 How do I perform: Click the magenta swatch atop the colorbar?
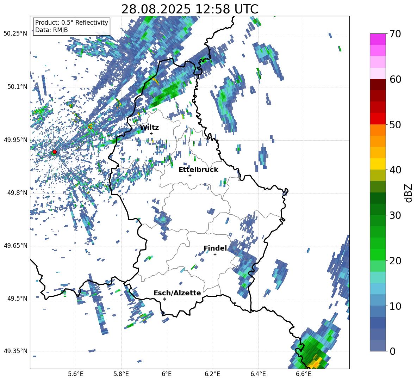pos(378,39)
